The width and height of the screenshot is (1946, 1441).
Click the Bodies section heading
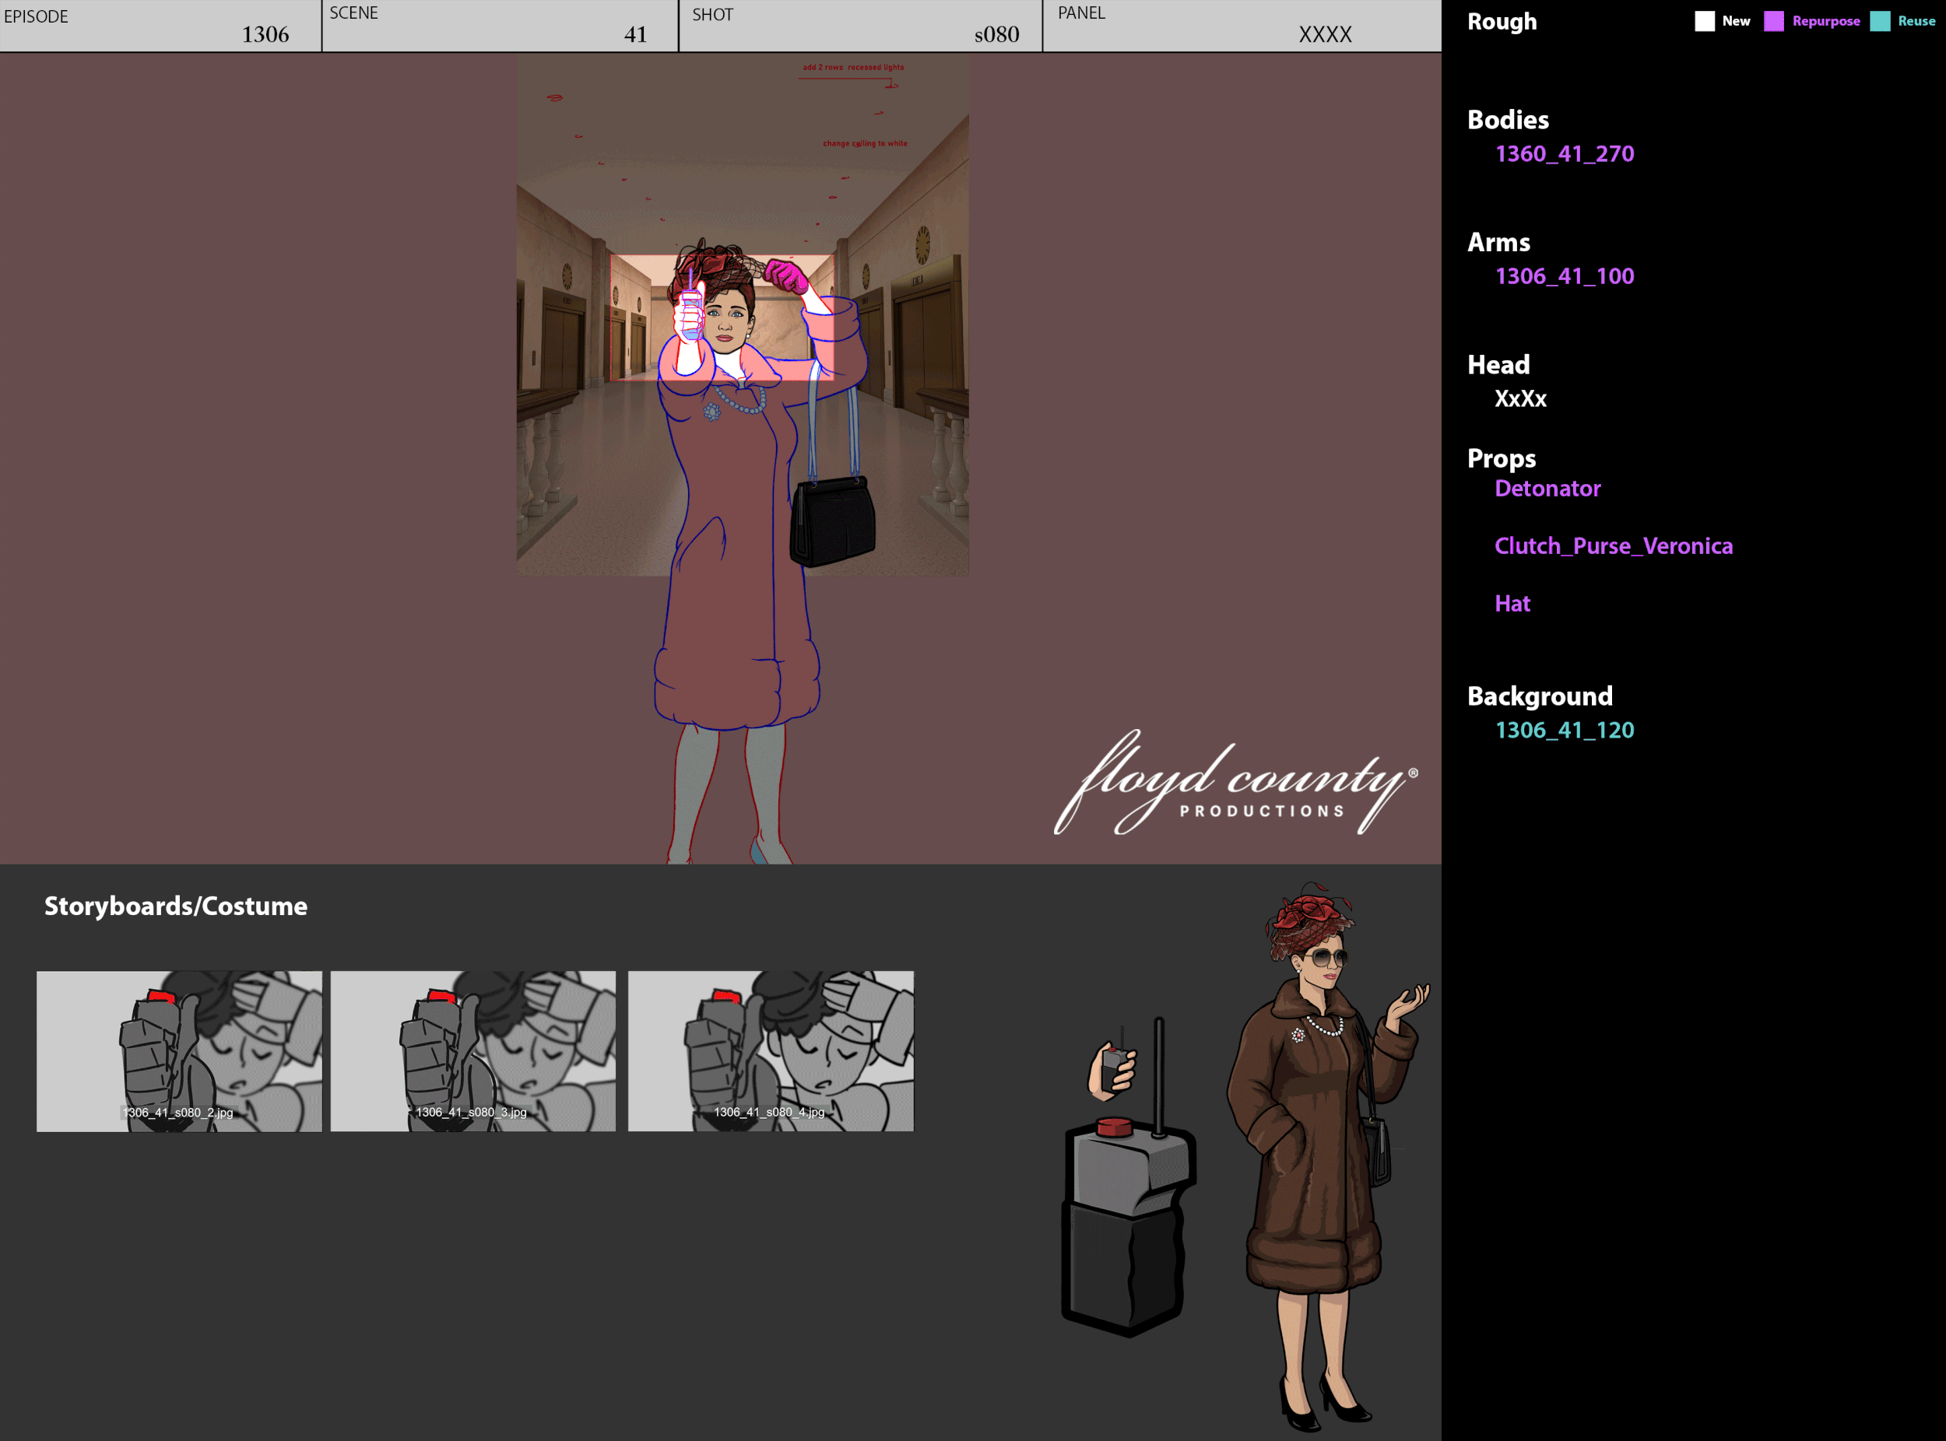tap(1508, 120)
